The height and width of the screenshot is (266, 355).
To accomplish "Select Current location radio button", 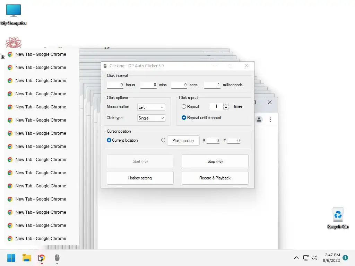I will pyautogui.click(x=109, y=140).
